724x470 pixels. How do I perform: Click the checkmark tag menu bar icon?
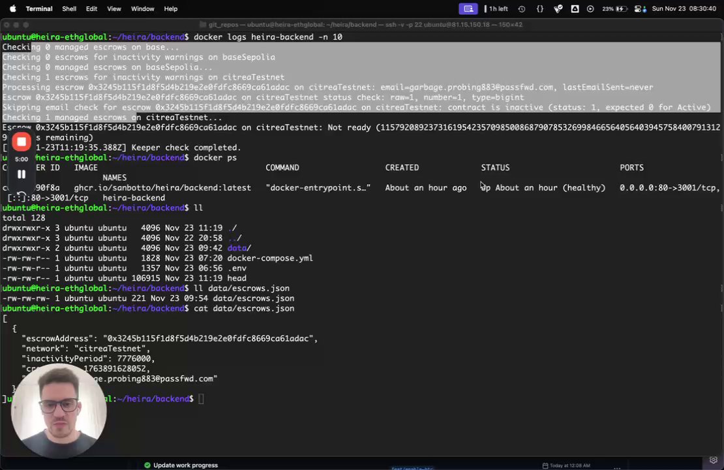[558, 8]
